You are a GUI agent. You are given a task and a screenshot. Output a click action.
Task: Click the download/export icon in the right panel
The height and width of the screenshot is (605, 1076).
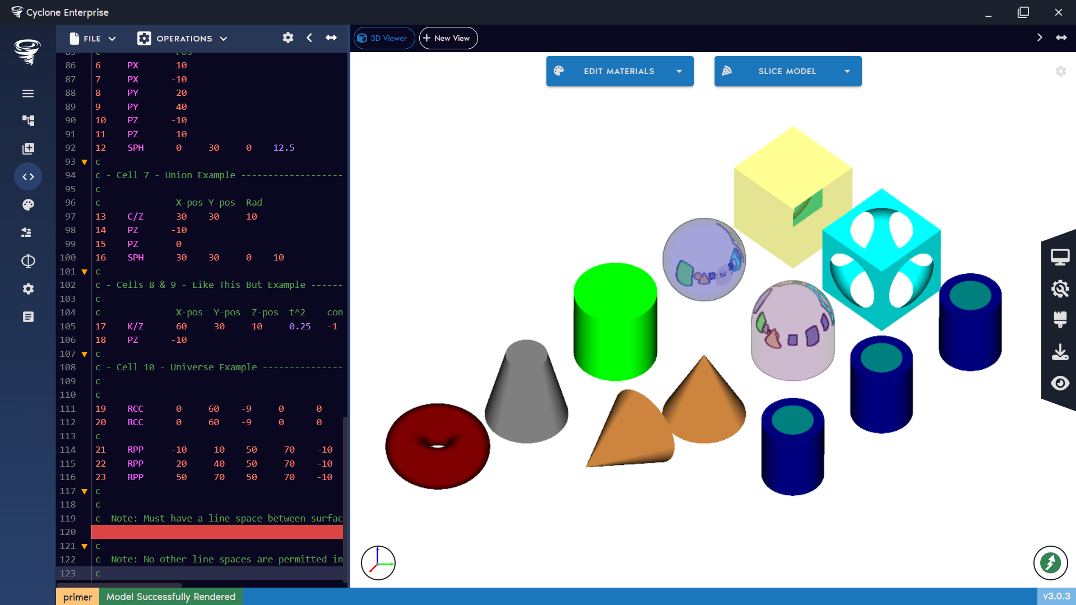click(x=1060, y=352)
